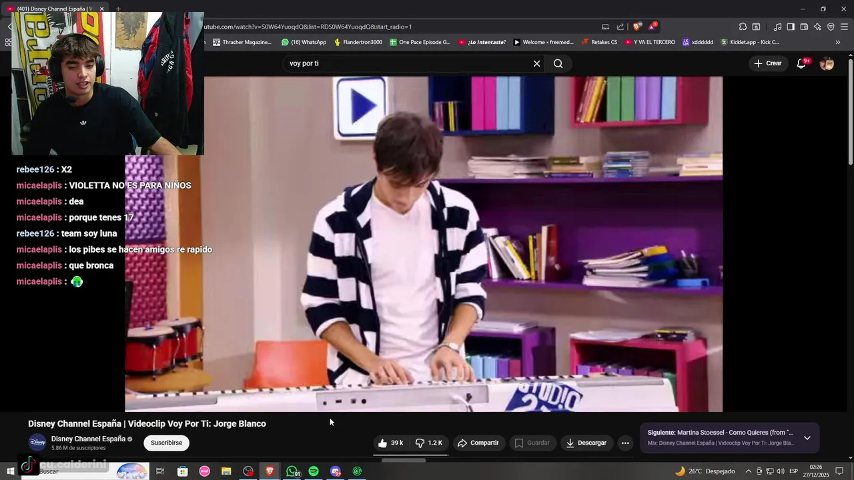
Task: Open the weather widget 26°C Despejado
Action: (x=705, y=471)
